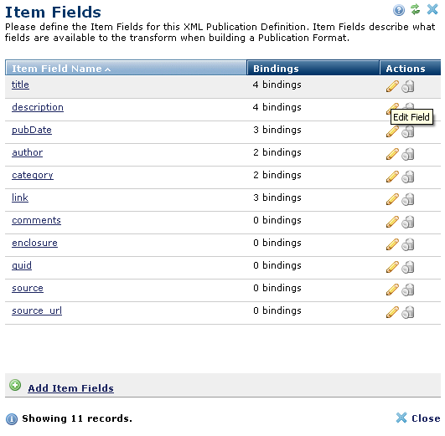Click the Close button at bottom
The height and width of the screenshot is (436, 445).
click(x=418, y=418)
